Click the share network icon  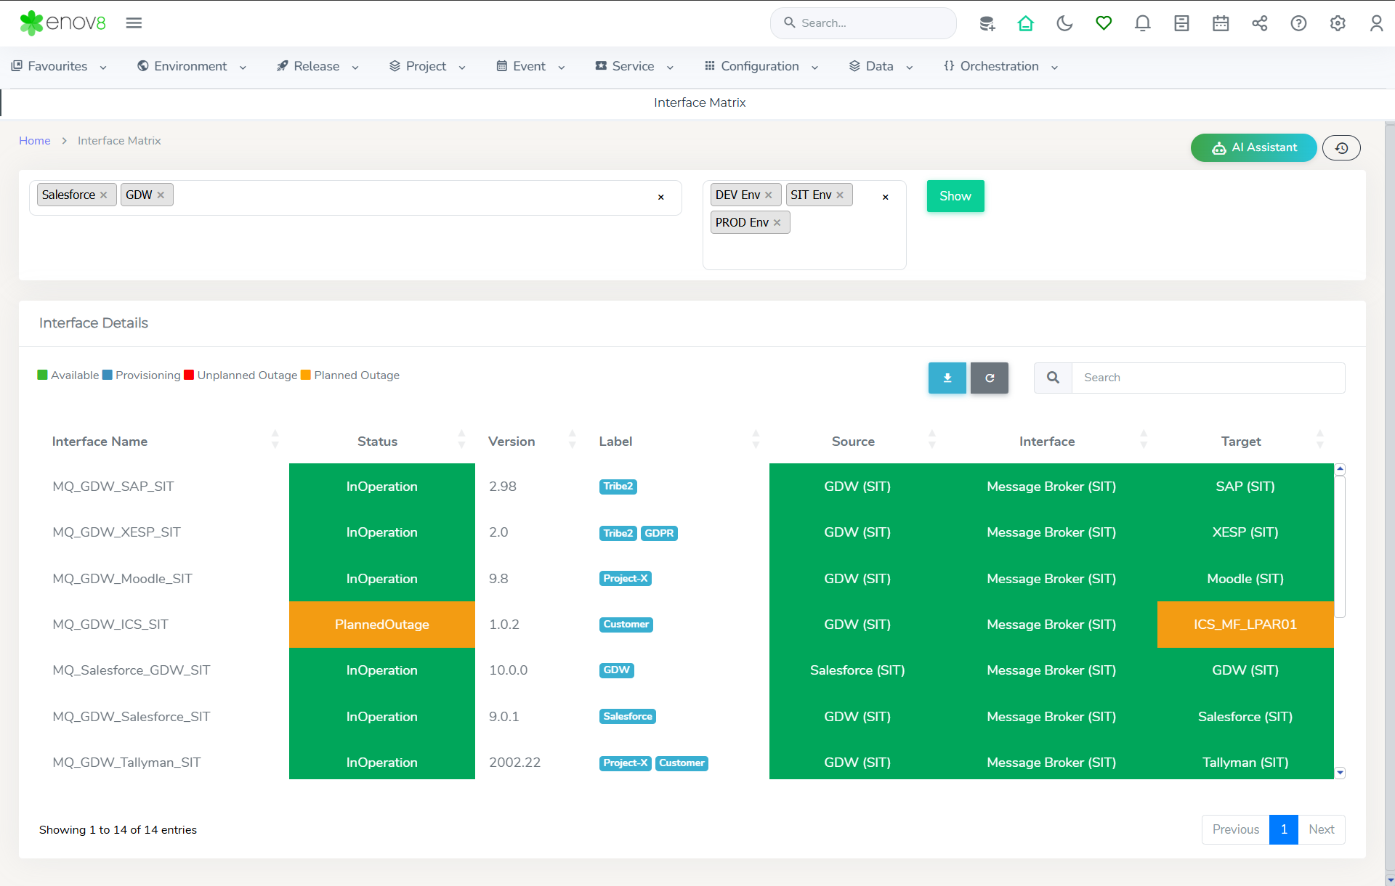1259,23
